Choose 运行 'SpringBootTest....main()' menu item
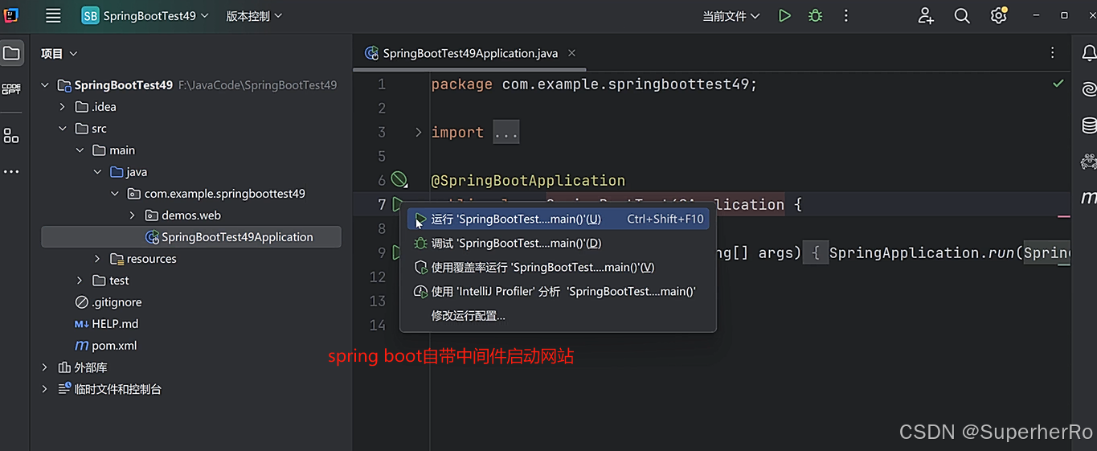 click(x=559, y=219)
